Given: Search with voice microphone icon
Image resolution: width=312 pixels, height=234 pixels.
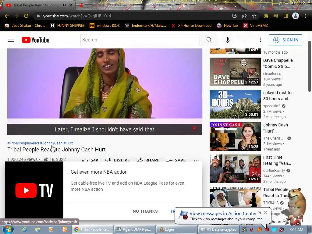Looking at the screenshot, I should point(227,40).
